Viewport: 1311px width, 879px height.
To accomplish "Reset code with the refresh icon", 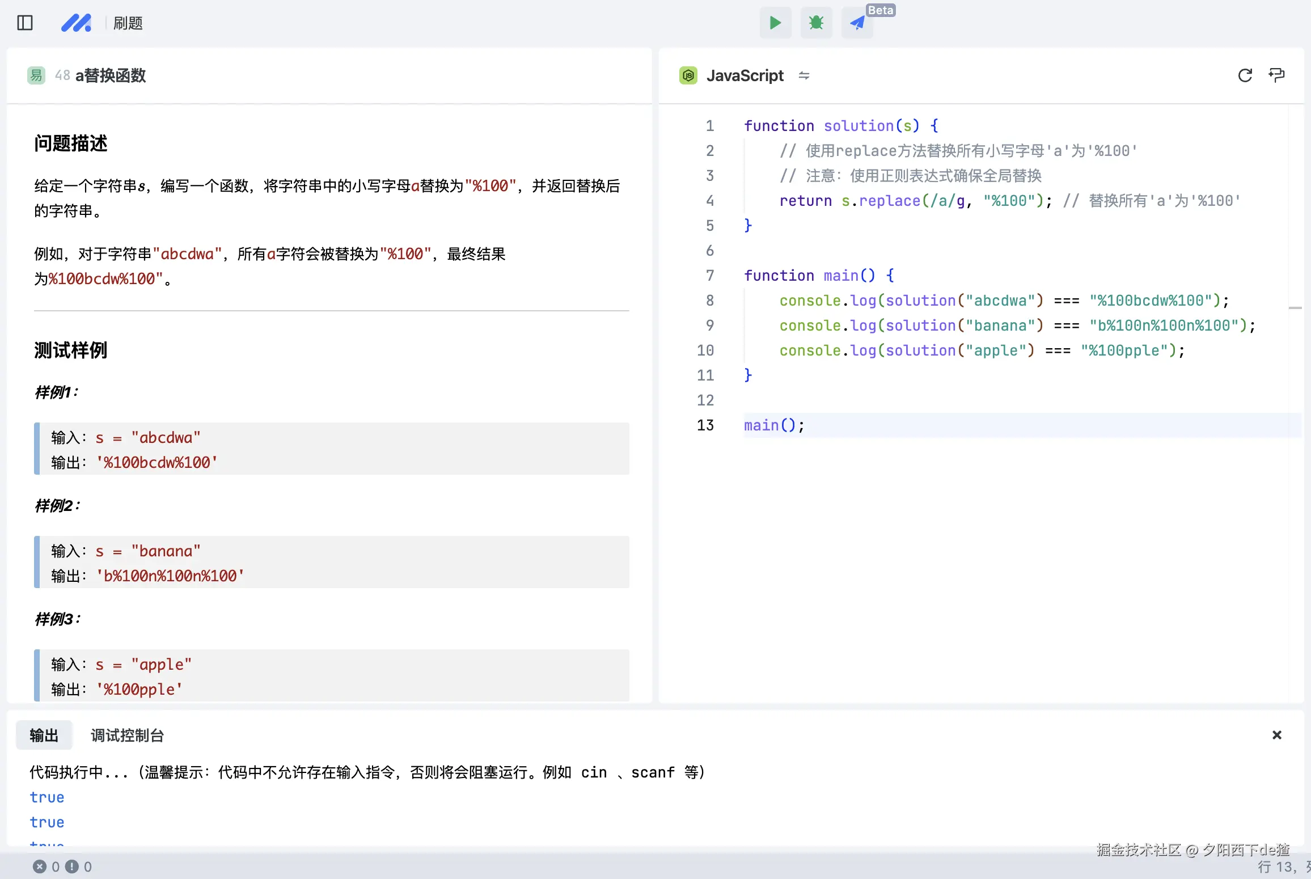I will tap(1245, 75).
